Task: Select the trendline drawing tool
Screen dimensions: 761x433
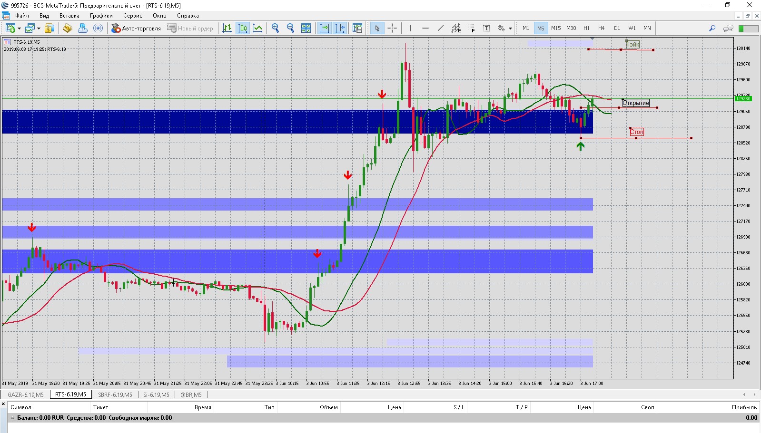Action: pyautogui.click(x=440, y=29)
